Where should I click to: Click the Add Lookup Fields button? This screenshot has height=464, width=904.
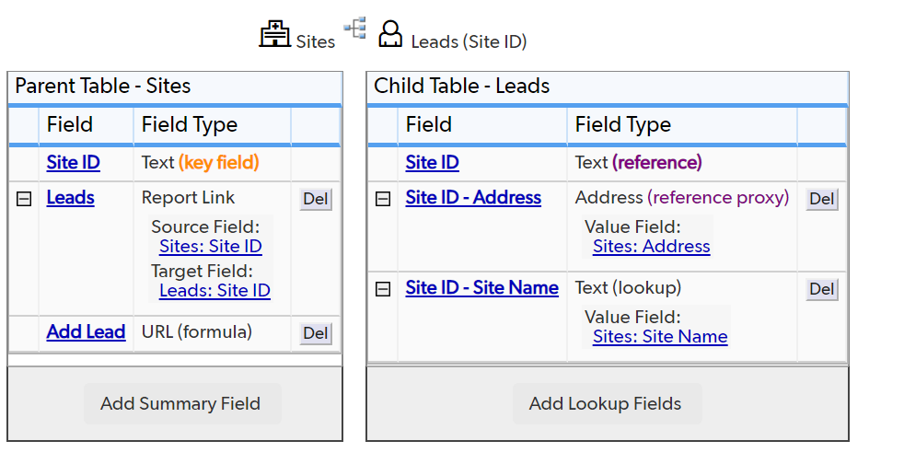pos(606,403)
